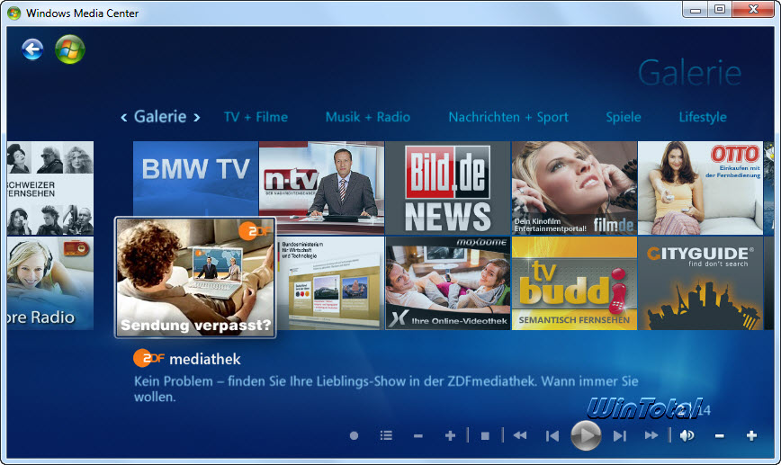Open the n-tv news tile
Image resolution: width=781 pixels, height=465 pixels.
322,188
